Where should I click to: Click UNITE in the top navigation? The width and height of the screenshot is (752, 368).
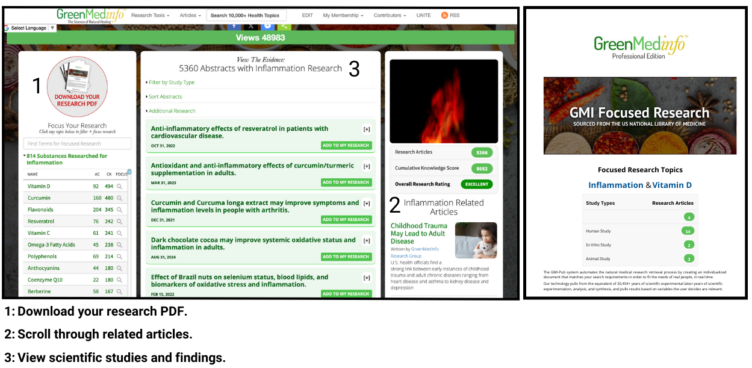[x=424, y=15]
